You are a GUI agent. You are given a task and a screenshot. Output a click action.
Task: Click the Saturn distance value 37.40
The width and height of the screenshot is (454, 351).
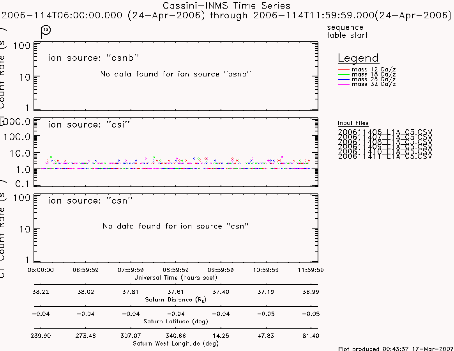pyautogui.click(x=221, y=292)
